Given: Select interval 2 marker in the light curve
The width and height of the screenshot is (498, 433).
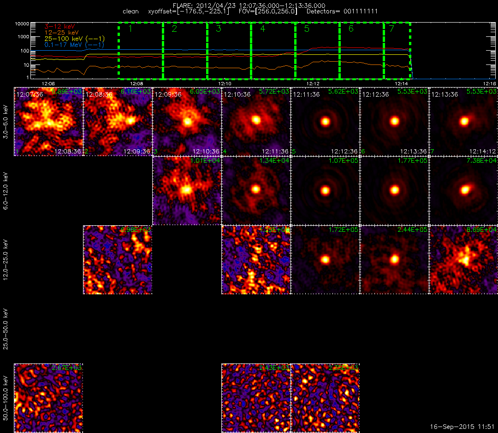Looking at the screenshot, I should [x=174, y=29].
